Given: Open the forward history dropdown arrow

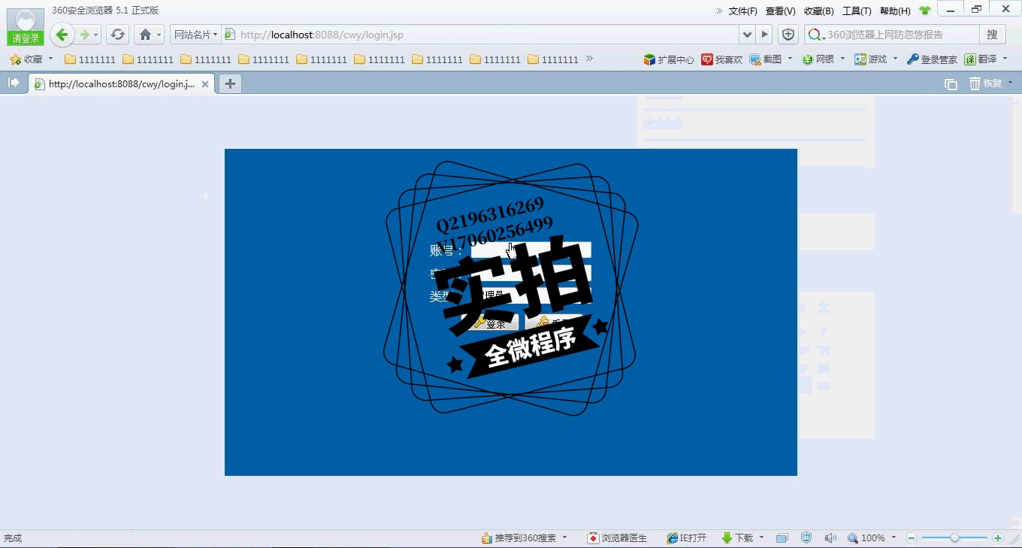Looking at the screenshot, I should [x=95, y=35].
